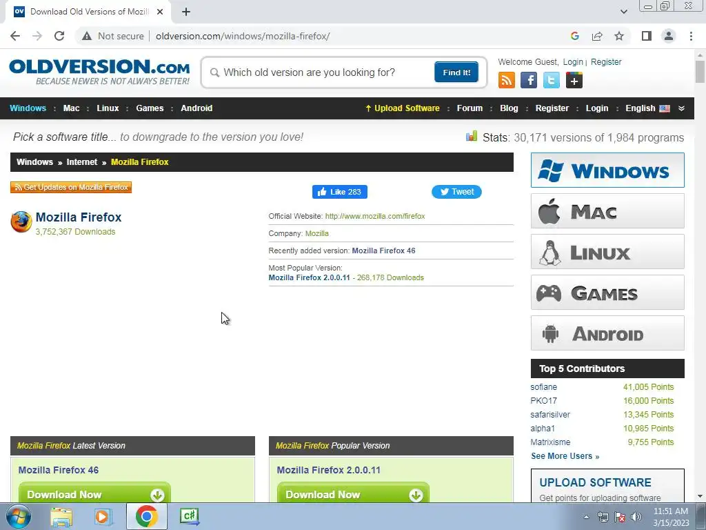
Task: Expand the English language dropdown
Action: (647, 108)
